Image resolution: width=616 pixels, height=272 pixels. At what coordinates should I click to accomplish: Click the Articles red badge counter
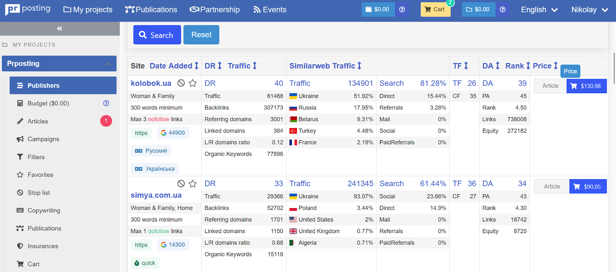point(106,121)
